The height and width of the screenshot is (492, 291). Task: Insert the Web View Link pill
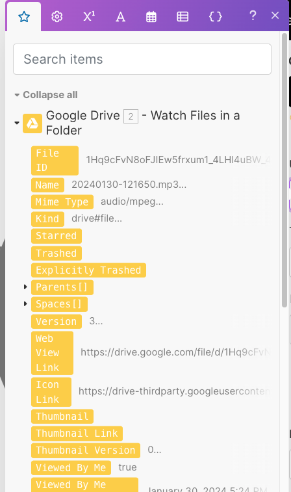pyautogui.click(x=52, y=353)
